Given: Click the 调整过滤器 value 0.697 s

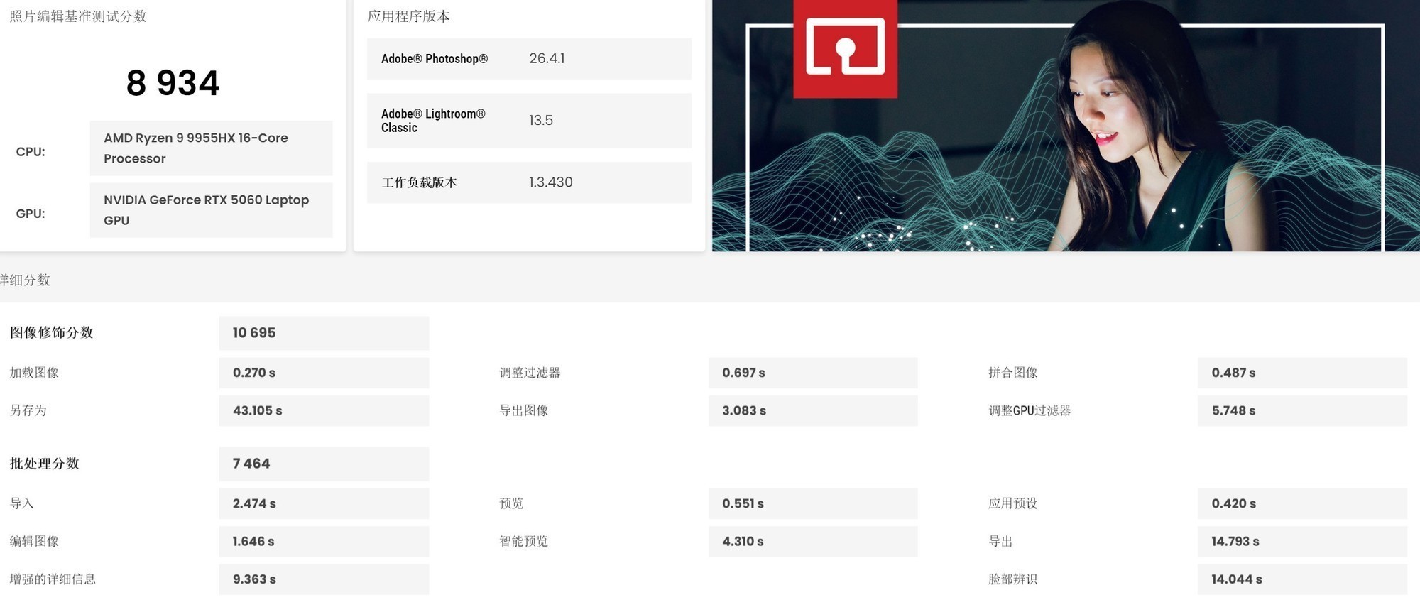Looking at the screenshot, I should pyautogui.click(x=813, y=373).
